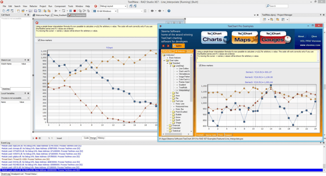Open the 32-bit Windows platform dropdown
Viewport: 326px width, 176px height.
tap(105, 11)
